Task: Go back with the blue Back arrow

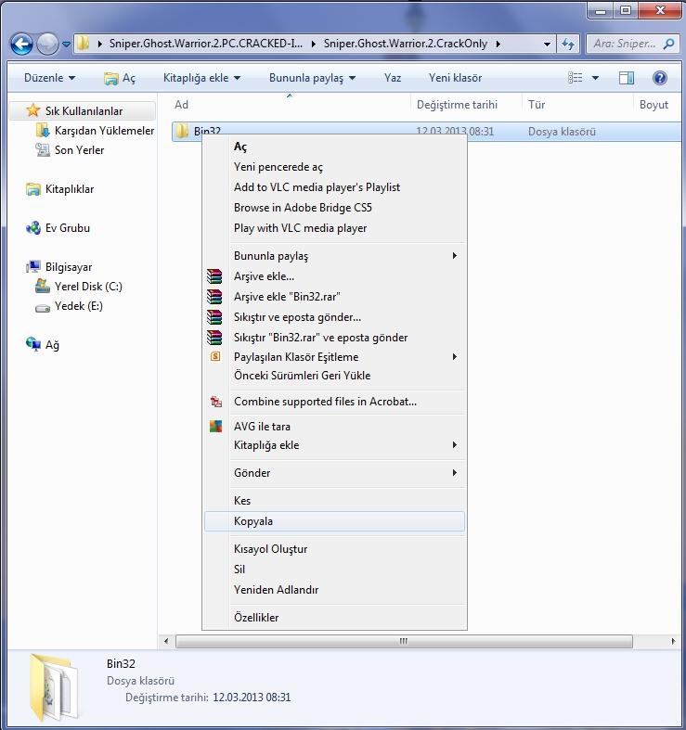Action: coord(21,45)
